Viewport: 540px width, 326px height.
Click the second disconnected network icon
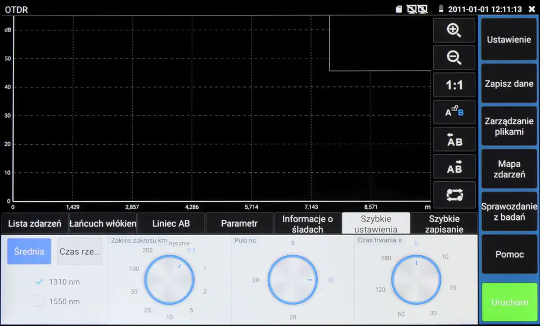pos(422,10)
